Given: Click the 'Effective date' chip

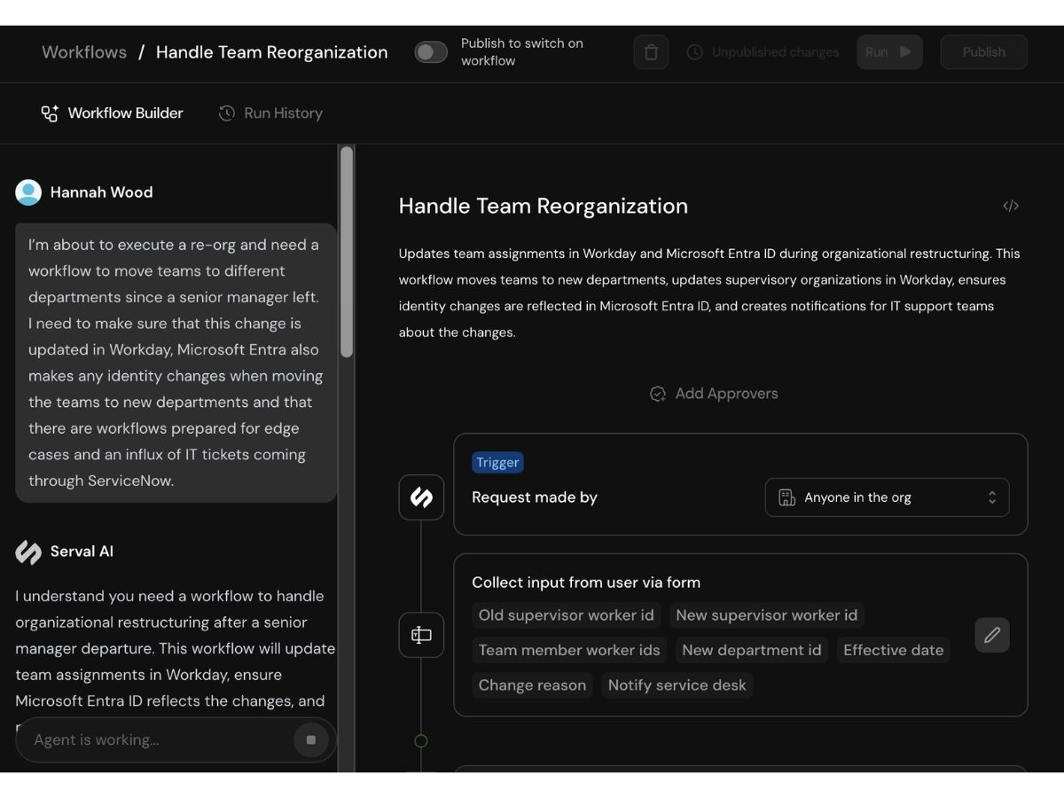Looking at the screenshot, I should coord(894,650).
